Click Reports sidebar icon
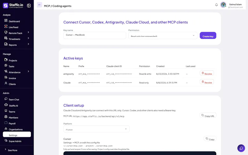The width and height of the screenshot is (248, 155). pos(6,44)
